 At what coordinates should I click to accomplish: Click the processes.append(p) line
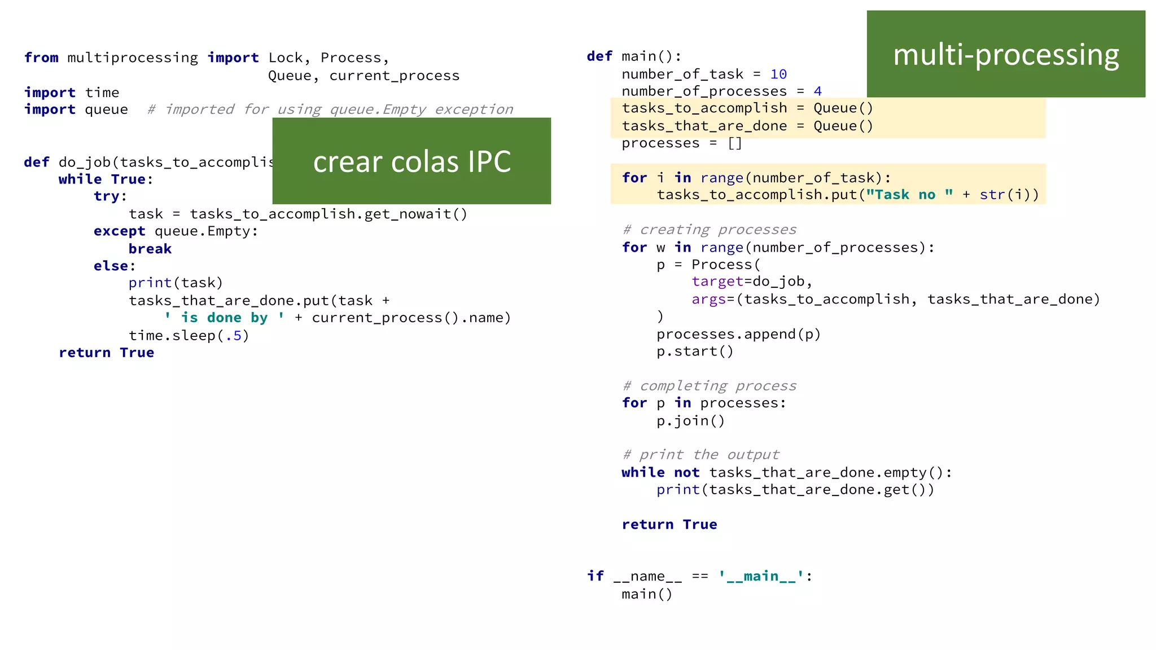pyautogui.click(x=738, y=335)
